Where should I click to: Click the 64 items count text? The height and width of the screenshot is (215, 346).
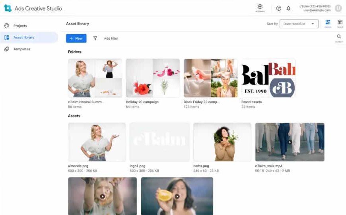point(132,107)
